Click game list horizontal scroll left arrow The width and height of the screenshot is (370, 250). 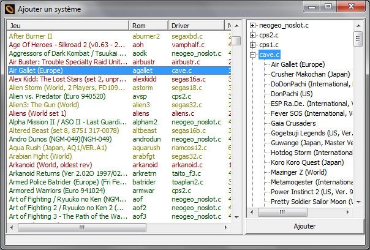click(12, 227)
